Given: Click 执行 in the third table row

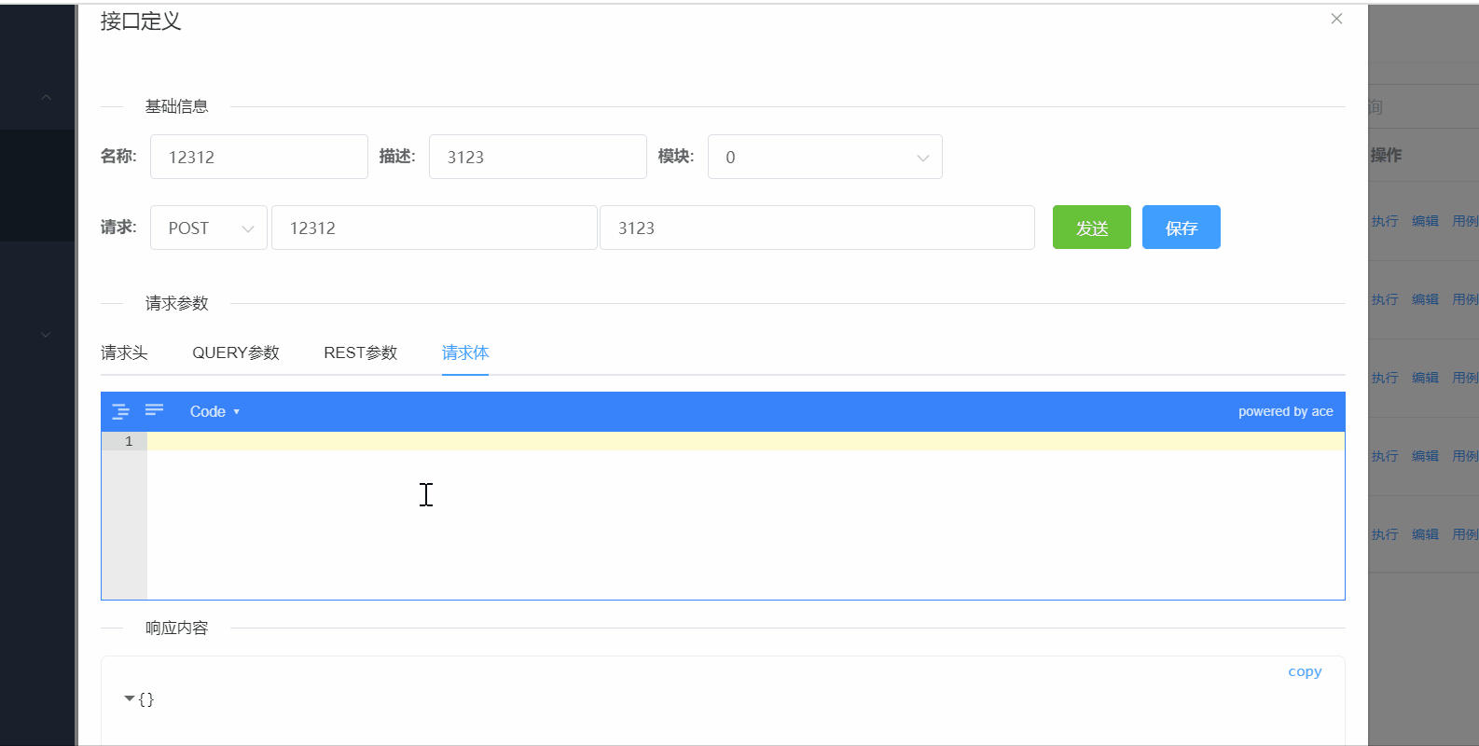Looking at the screenshot, I should tap(1385, 378).
